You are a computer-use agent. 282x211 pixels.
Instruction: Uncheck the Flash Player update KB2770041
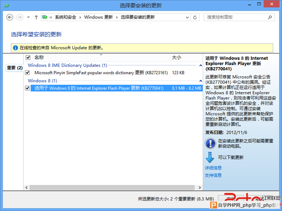click(27, 88)
